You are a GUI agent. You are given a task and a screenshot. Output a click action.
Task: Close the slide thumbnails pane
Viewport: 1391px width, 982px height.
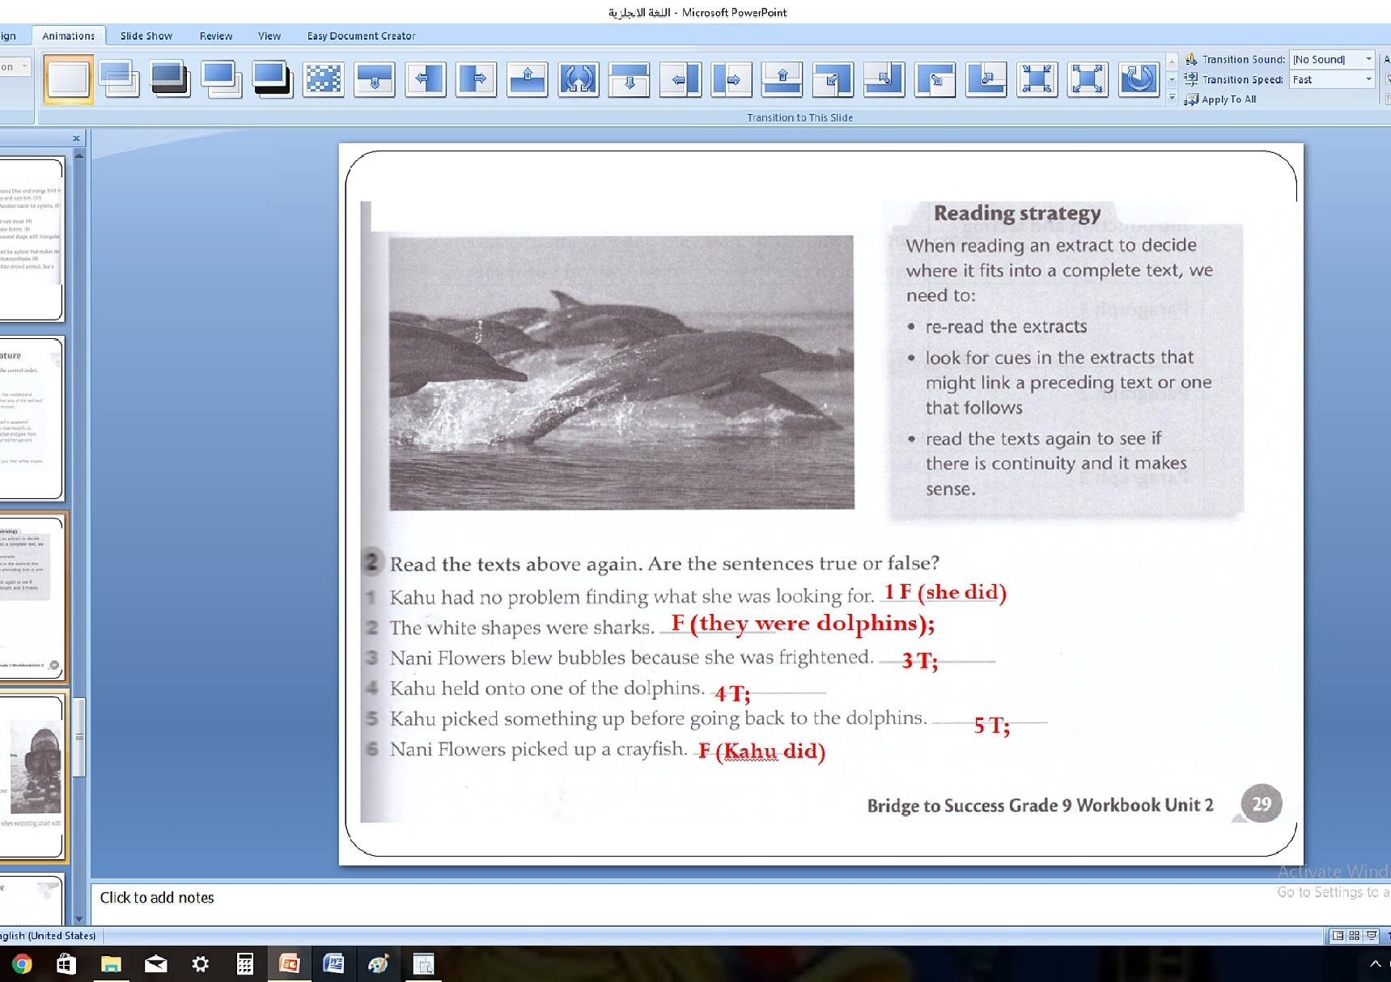[x=76, y=138]
